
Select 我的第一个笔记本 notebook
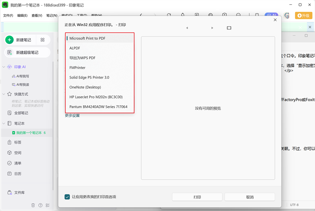(29, 133)
